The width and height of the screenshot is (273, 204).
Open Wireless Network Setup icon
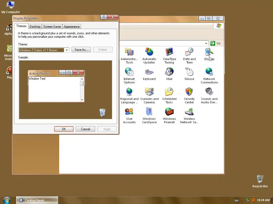pyautogui.click(x=189, y=115)
